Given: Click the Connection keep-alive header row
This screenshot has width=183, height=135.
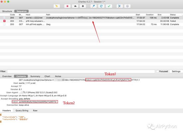Looking at the screenshot, I should [18, 105].
